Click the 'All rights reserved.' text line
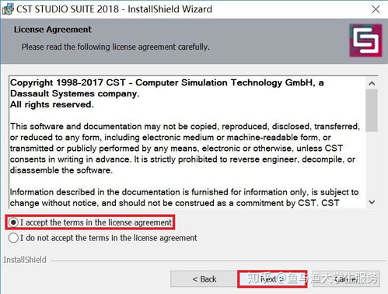The height and width of the screenshot is (294, 388). [x=52, y=104]
